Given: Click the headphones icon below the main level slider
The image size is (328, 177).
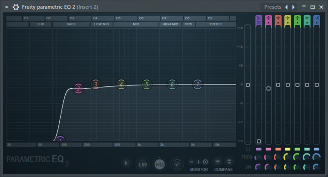Looking at the screenshot, I should [x=248, y=149].
